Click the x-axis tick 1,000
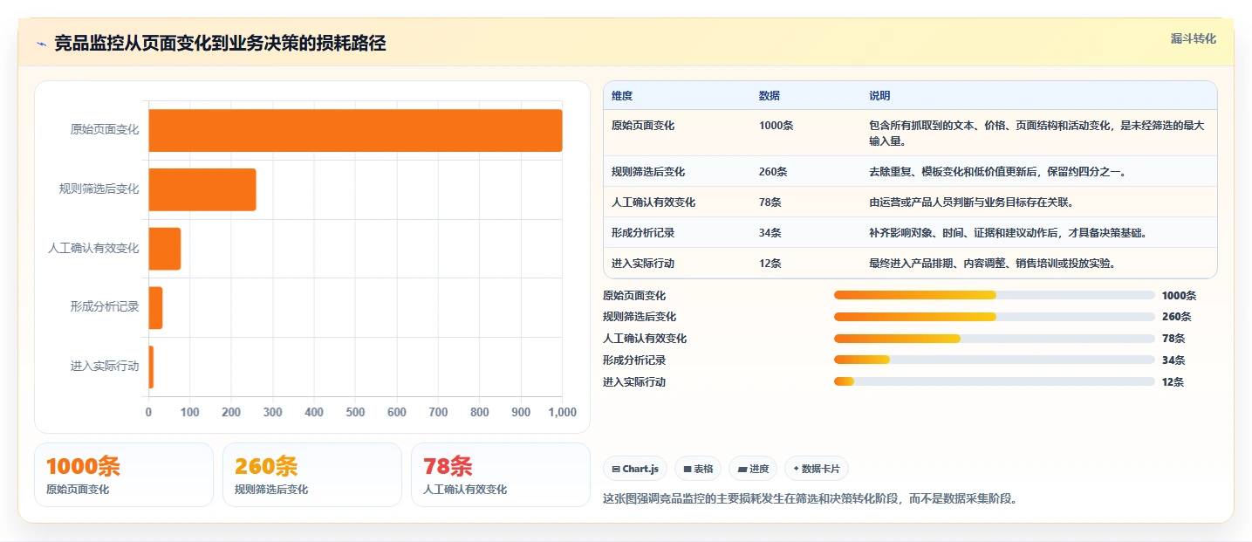Screen dimensions: 1252x542 [x=561, y=413]
